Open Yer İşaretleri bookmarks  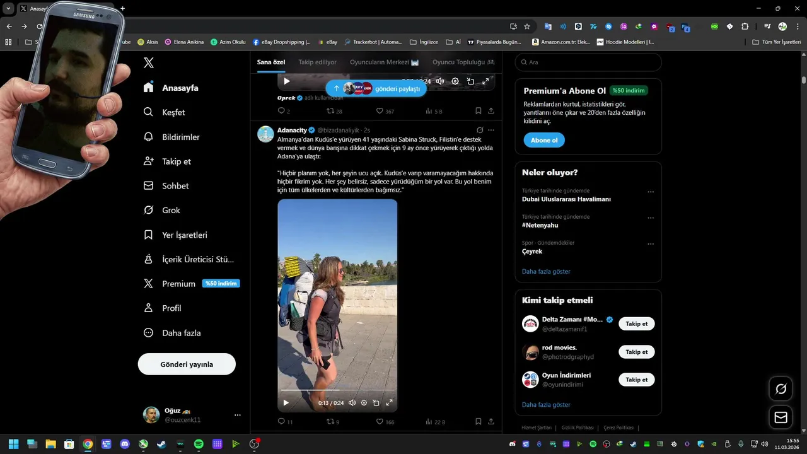point(175,235)
